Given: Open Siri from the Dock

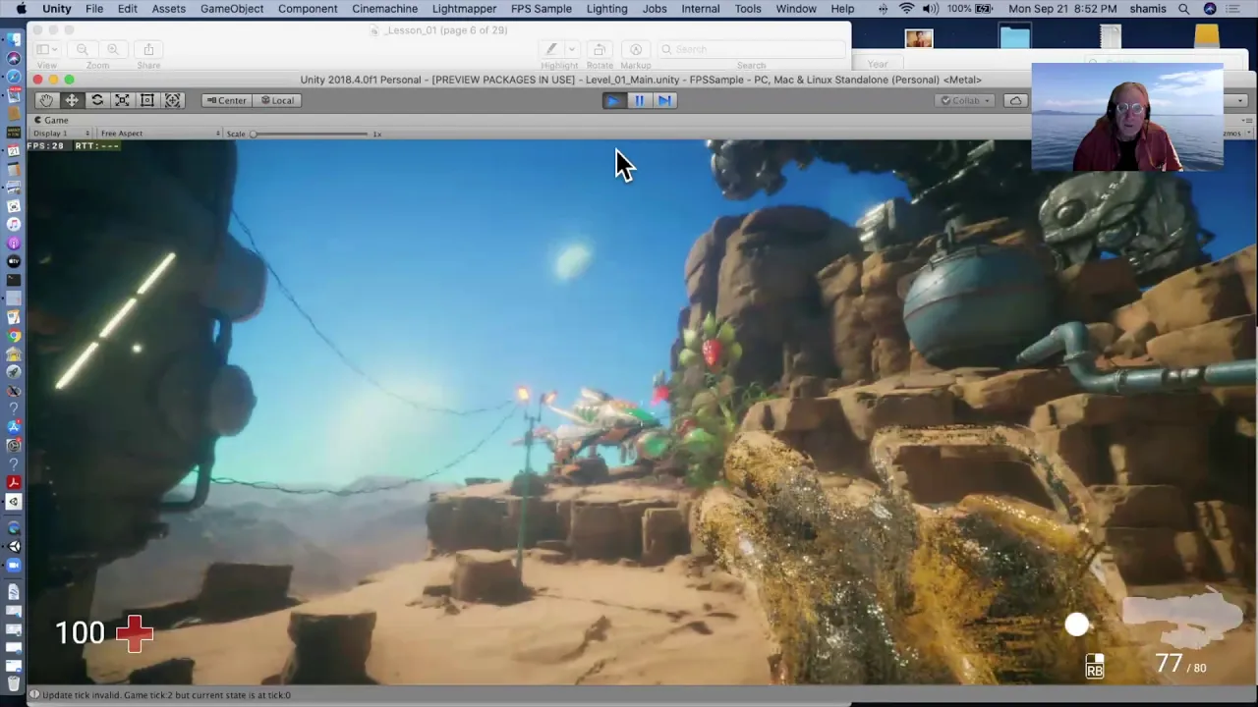Looking at the screenshot, I should tap(14, 59).
